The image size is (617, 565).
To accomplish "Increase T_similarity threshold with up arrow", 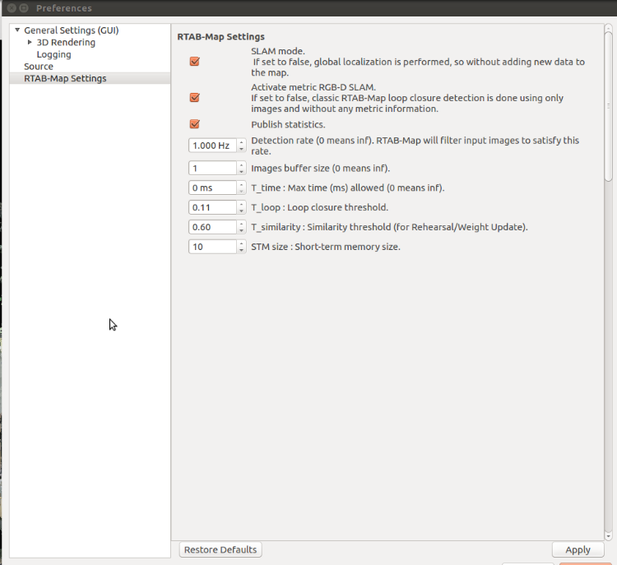I will [x=241, y=224].
